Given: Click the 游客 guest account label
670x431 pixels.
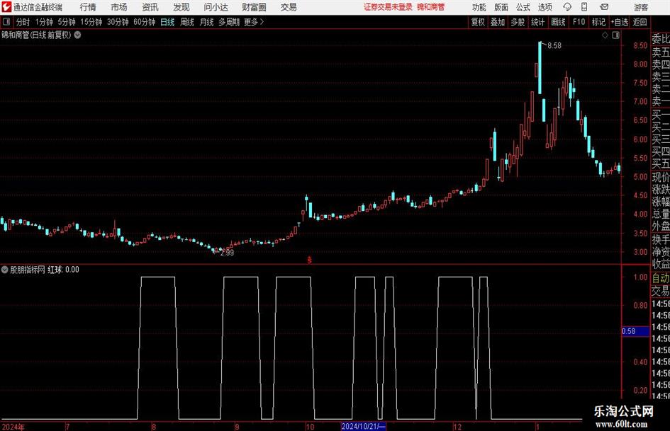Looking at the screenshot, I should click(640, 7).
